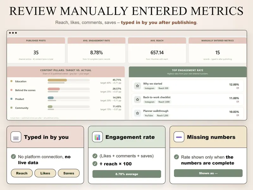Screen dimensions: 253x190
Task: Click the yellow dot beside Education
Action: coord(11,81)
